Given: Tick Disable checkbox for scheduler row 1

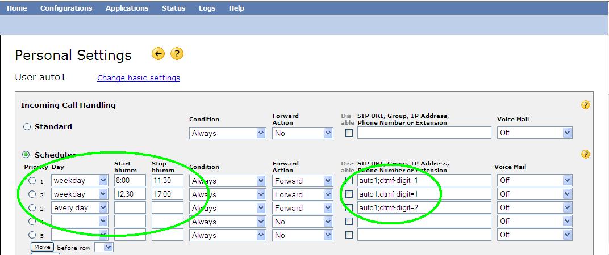Looking at the screenshot, I should coord(349,181).
